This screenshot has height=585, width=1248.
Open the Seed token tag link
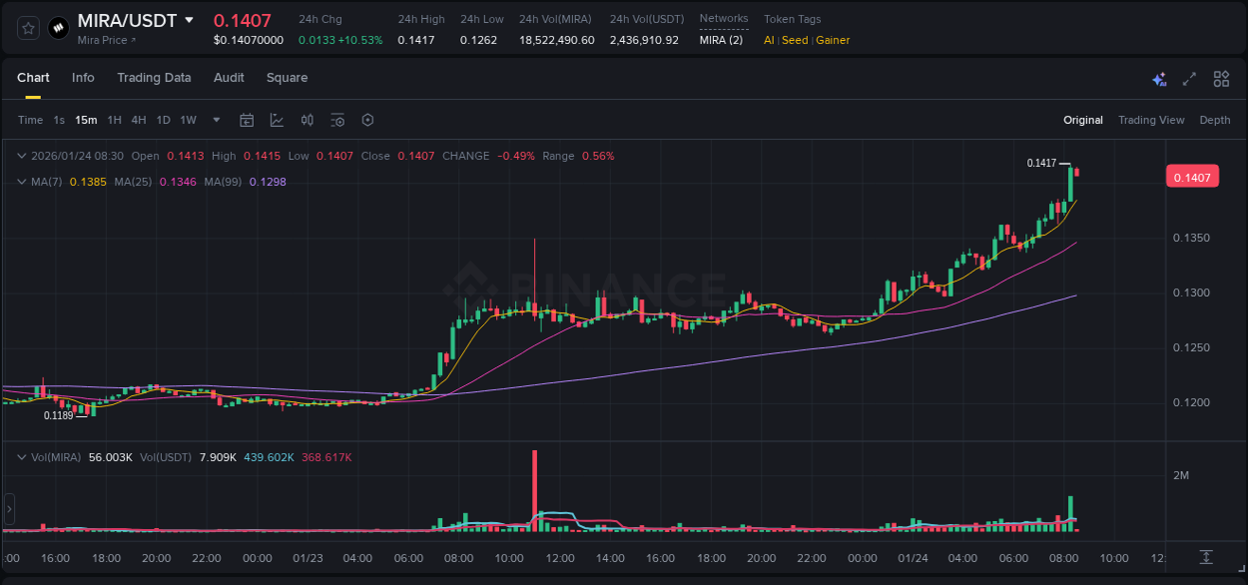point(794,40)
